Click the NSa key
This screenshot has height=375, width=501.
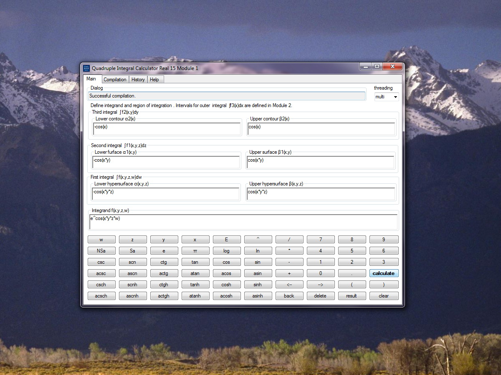point(101,251)
